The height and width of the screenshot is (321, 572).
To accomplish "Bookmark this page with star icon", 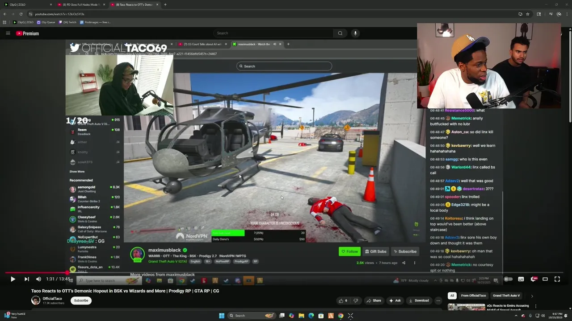I will [528, 14].
